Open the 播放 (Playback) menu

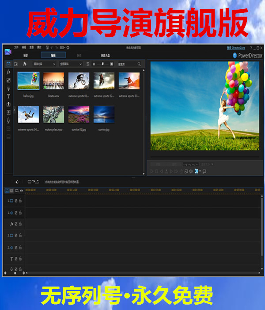tap(39, 47)
